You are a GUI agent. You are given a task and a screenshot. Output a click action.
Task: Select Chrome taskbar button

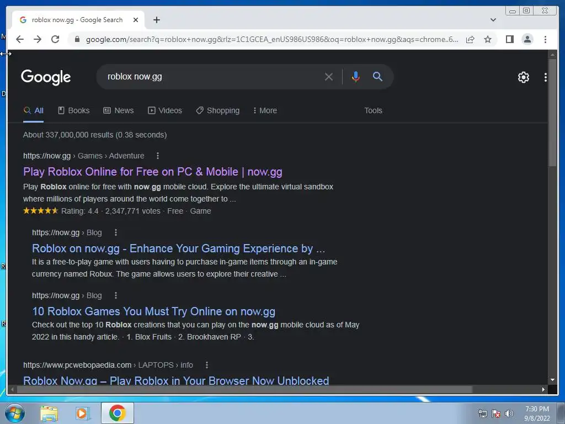pos(117,413)
